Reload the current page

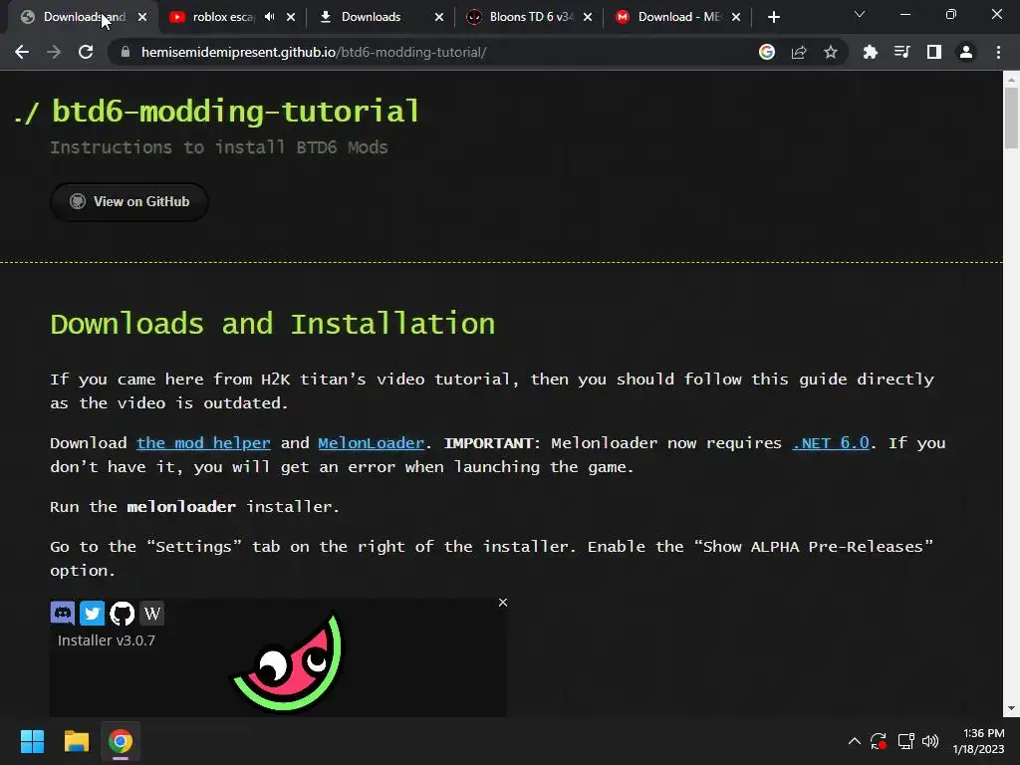86,52
